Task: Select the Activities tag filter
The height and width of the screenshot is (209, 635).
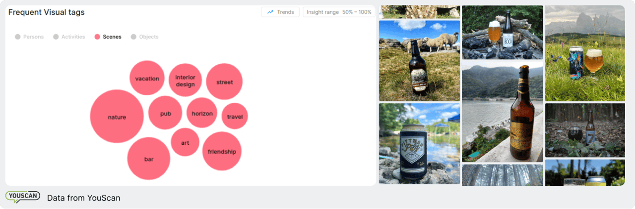Action: pyautogui.click(x=69, y=37)
